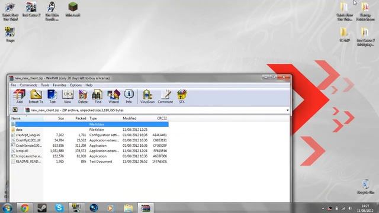The width and height of the screenshot is (379, 213).
Task: Select the parent folder '..' row
Action: pyautogui.click(x=89, y=124)
